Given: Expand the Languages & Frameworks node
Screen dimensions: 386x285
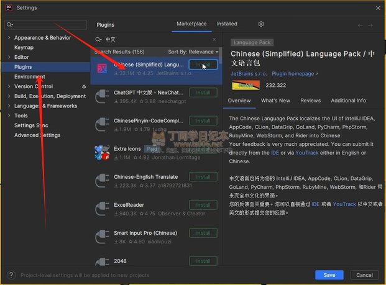Looking at the screenshot, I should tap(9, 106).
